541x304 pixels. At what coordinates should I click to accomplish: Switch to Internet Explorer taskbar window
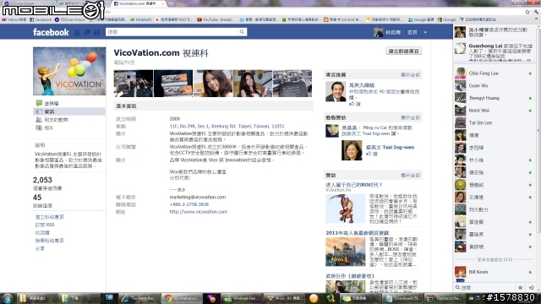pyautogui.click(x=139, y=298)
